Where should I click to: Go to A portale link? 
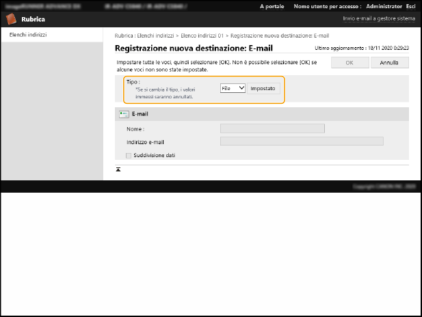[273, 5]
